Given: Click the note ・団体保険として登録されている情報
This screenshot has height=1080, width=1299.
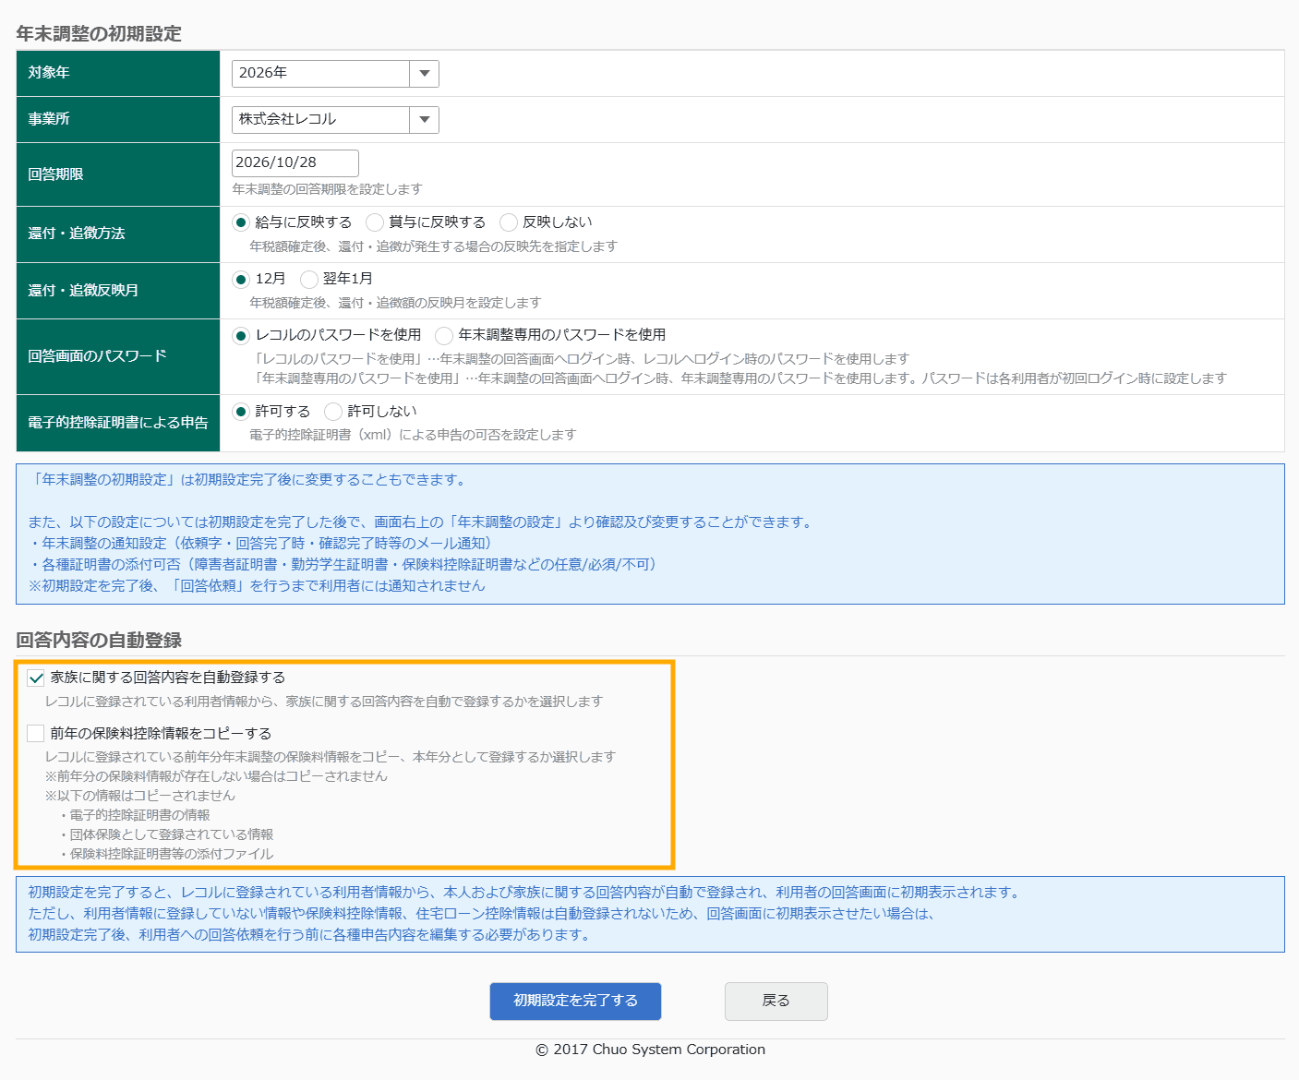Looking at the screenshot, I should tap(166, 834).
